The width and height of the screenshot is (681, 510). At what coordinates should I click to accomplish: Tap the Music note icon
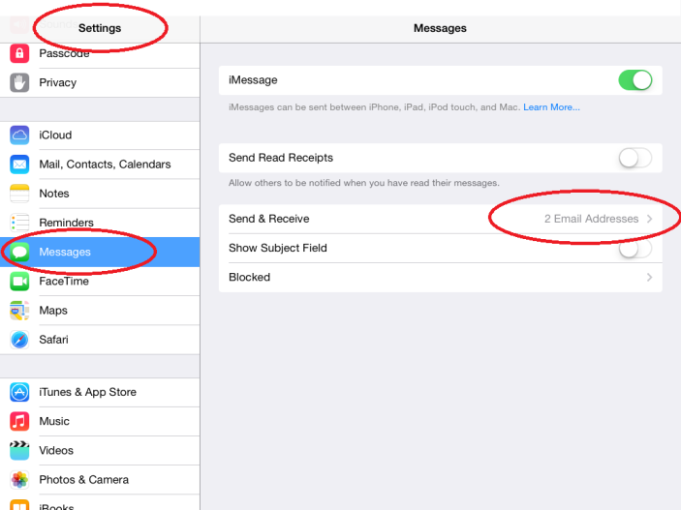pos(19,421)
